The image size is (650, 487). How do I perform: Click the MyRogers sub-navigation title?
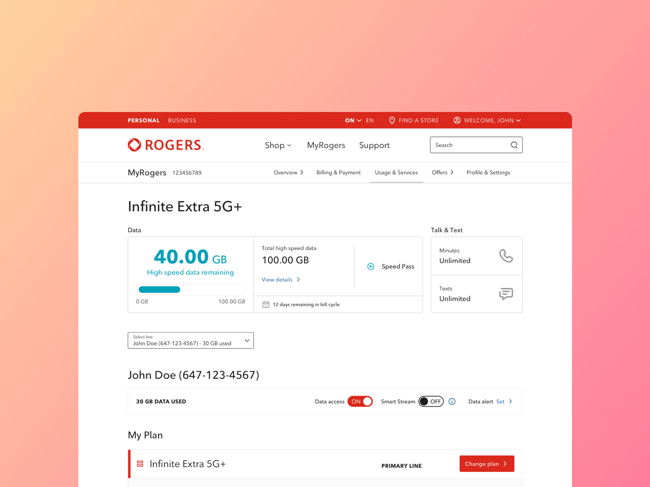pos(147,173)
